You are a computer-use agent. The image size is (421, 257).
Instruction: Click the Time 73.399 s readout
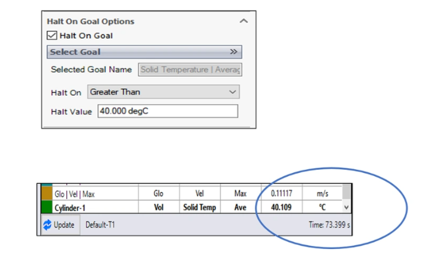pyautogui.click(x=330, y=225)
